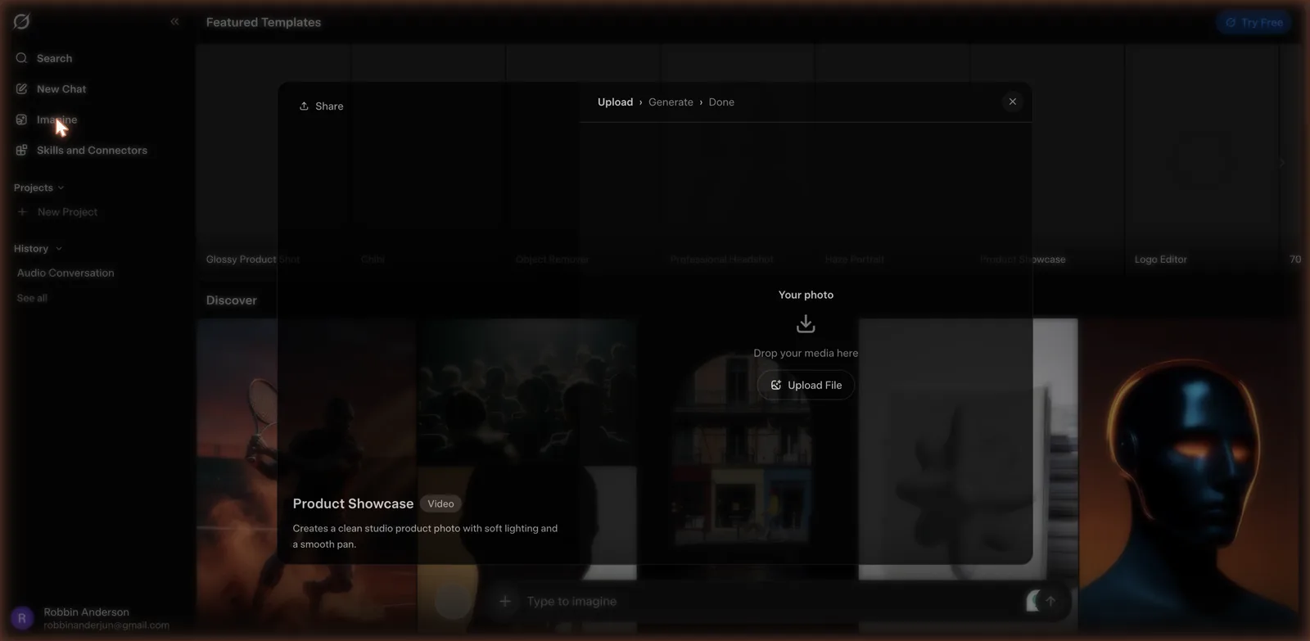Click the R profile avatar
The width and height of the screenshot is (1310, 641).
click(22, 618)
